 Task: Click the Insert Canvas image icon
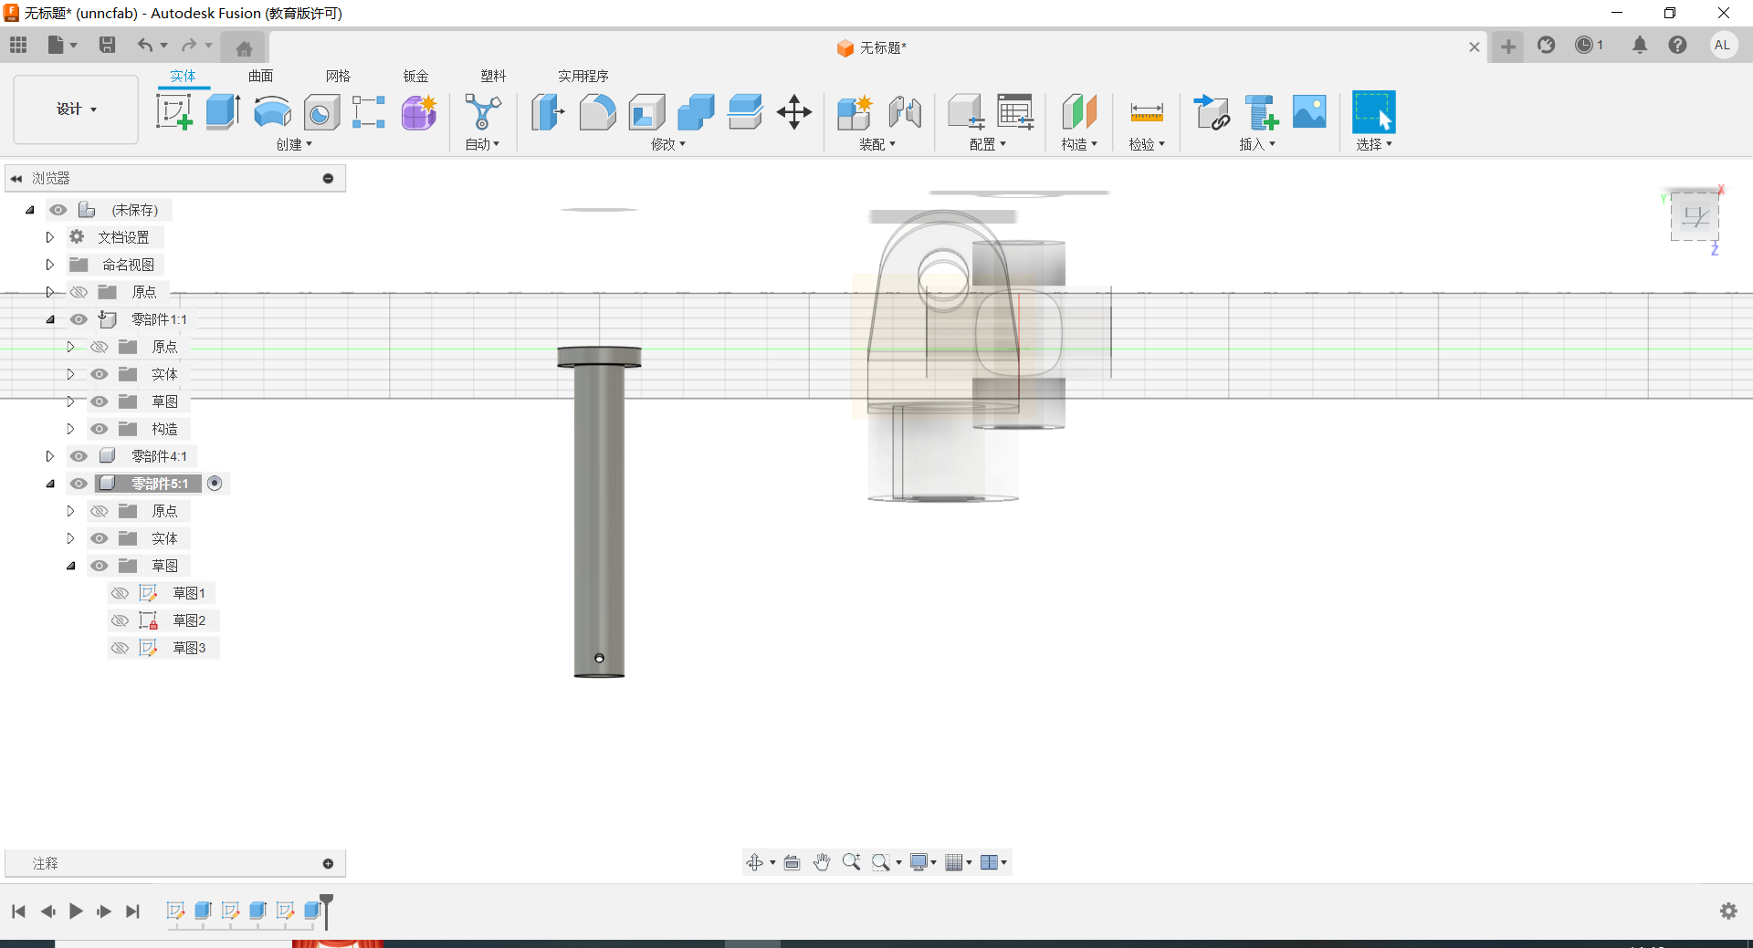[x=1308, y=112]
